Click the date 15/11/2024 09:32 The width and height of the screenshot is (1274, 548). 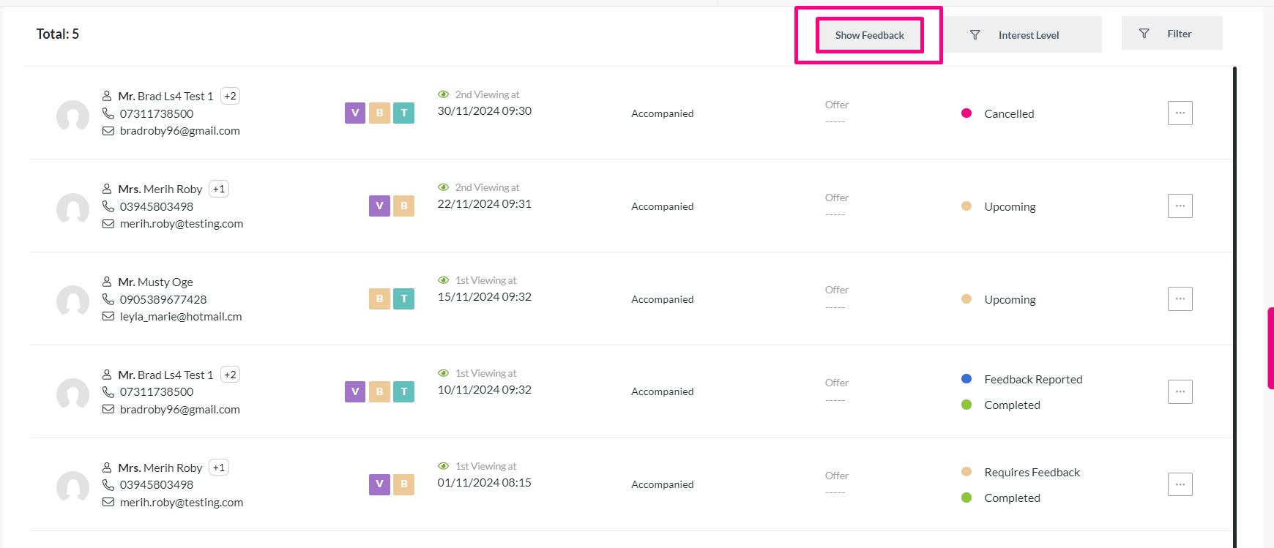click(485, 297)
